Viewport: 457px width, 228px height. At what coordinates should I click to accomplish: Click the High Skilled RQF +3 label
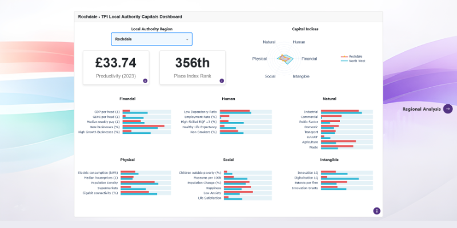tap(199, 122)
